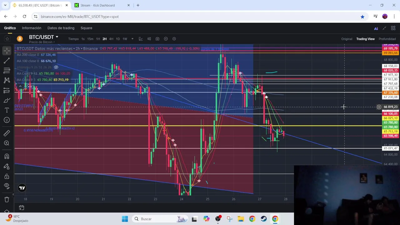
Task: Switch to the 1D interval
Action: [x=118, y=39]
